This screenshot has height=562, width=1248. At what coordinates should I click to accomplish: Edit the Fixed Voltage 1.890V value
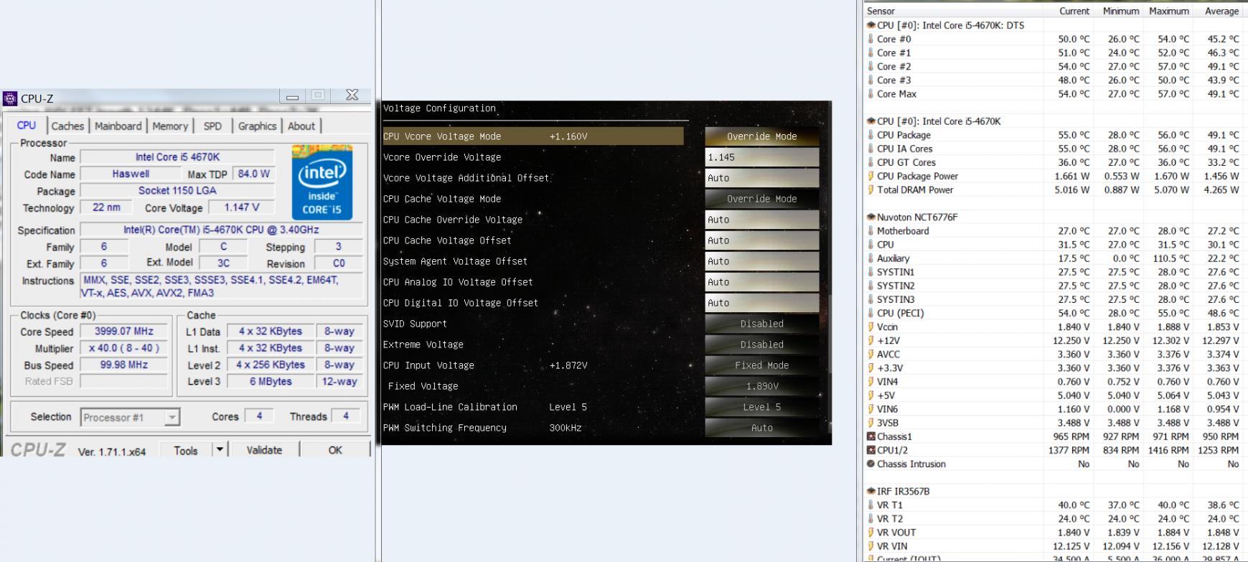(x=761, y=386)
